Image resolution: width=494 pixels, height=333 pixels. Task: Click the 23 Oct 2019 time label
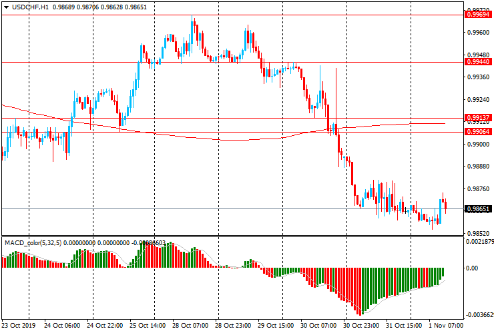point(19,325)
